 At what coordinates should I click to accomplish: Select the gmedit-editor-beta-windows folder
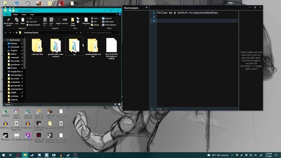(56, 48)
